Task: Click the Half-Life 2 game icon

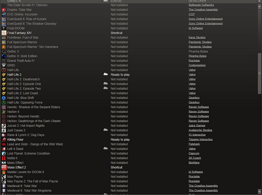Action: pos(4,75)
